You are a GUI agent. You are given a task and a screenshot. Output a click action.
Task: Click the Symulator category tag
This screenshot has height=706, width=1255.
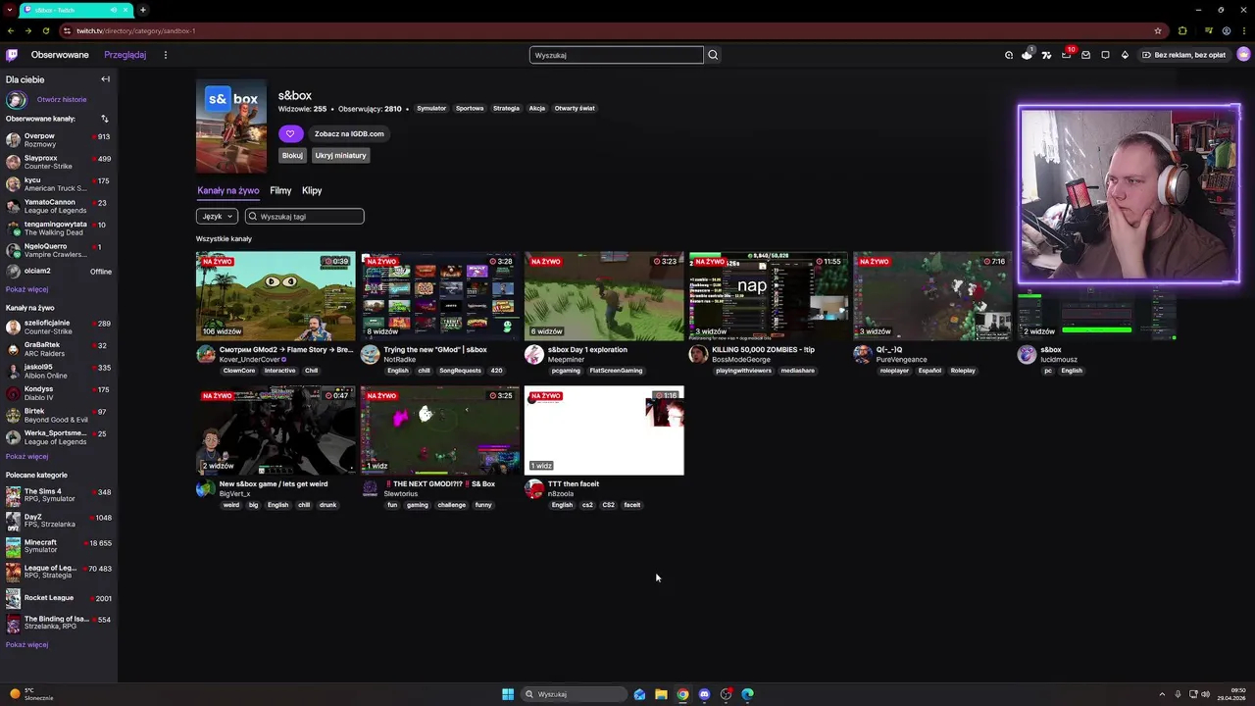pos(431,108)
